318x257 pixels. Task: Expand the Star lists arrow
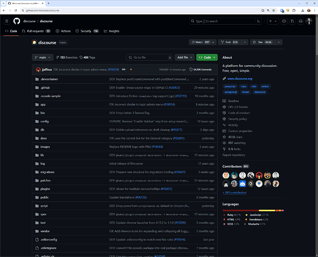[x=279, y=42]
